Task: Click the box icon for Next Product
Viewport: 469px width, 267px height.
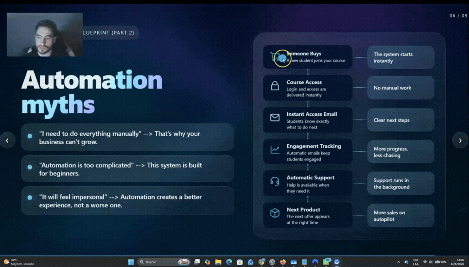Action: click(x=275, y=213)
